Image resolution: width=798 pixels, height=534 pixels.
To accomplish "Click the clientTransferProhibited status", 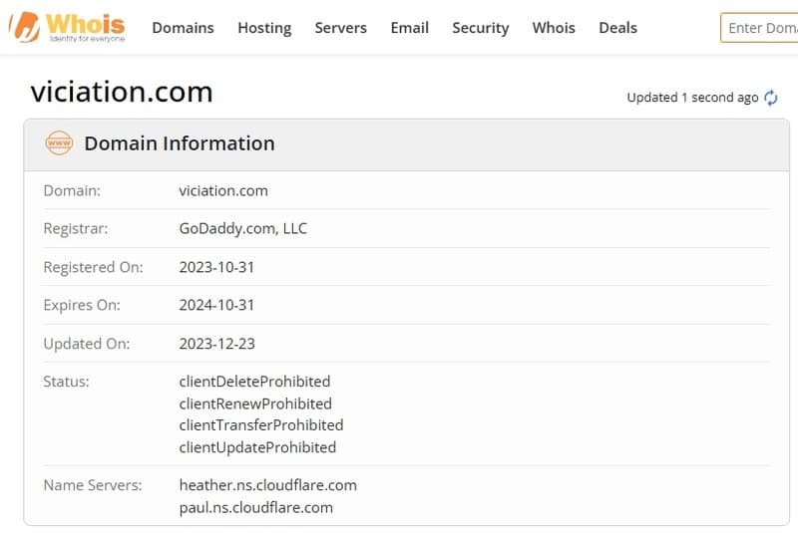I will pos(260,425).
